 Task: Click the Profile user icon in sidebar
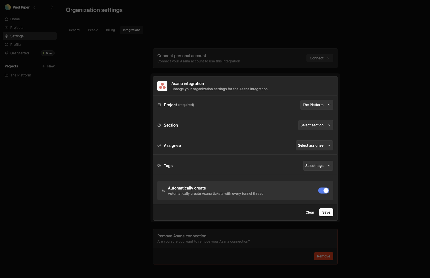point(7,45)
